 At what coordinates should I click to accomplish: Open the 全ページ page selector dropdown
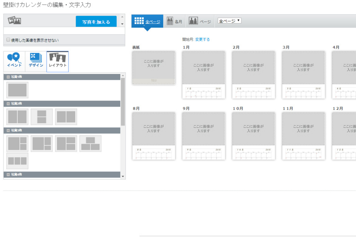click(229, 21)
